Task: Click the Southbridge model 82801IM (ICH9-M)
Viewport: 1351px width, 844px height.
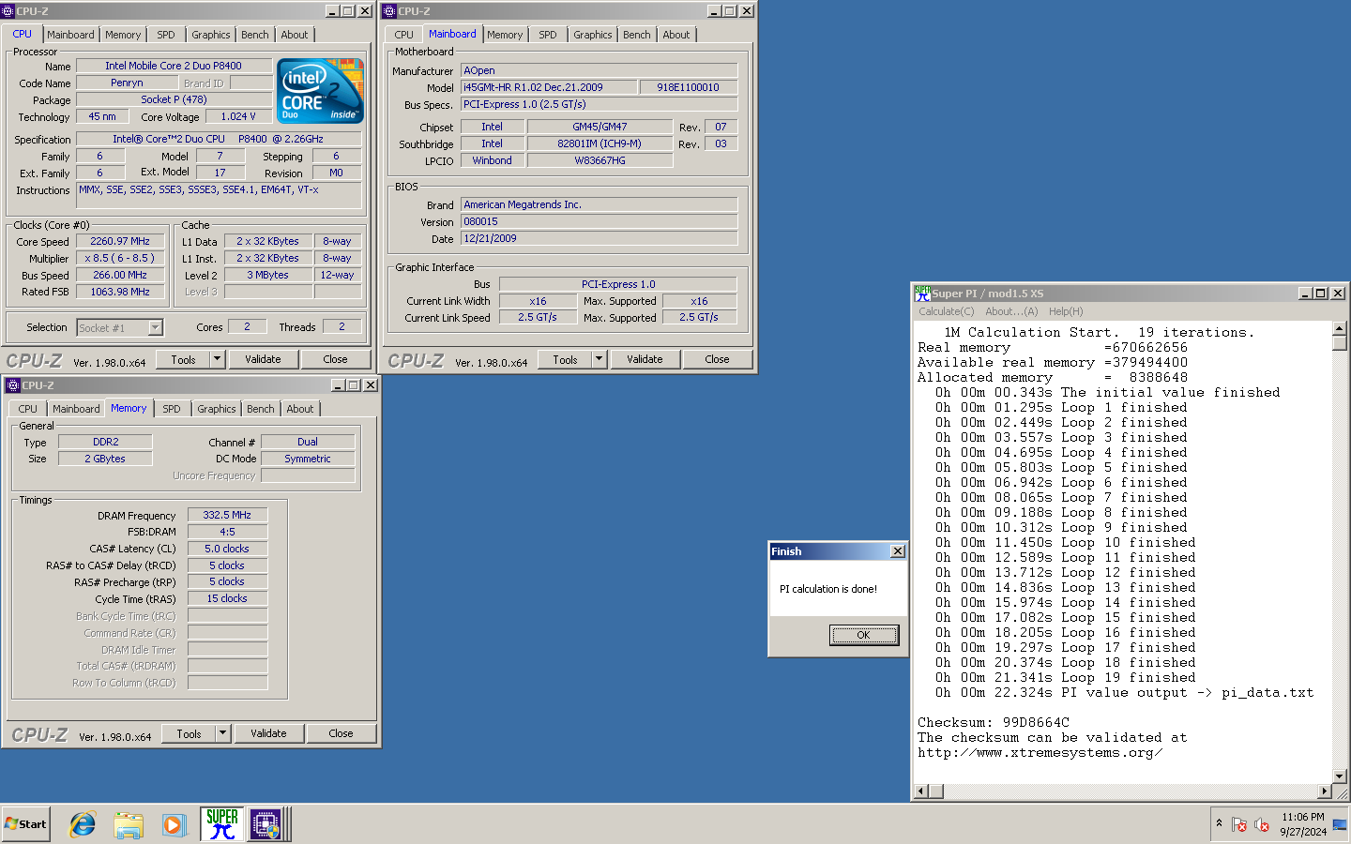Action: coord(600,143)
